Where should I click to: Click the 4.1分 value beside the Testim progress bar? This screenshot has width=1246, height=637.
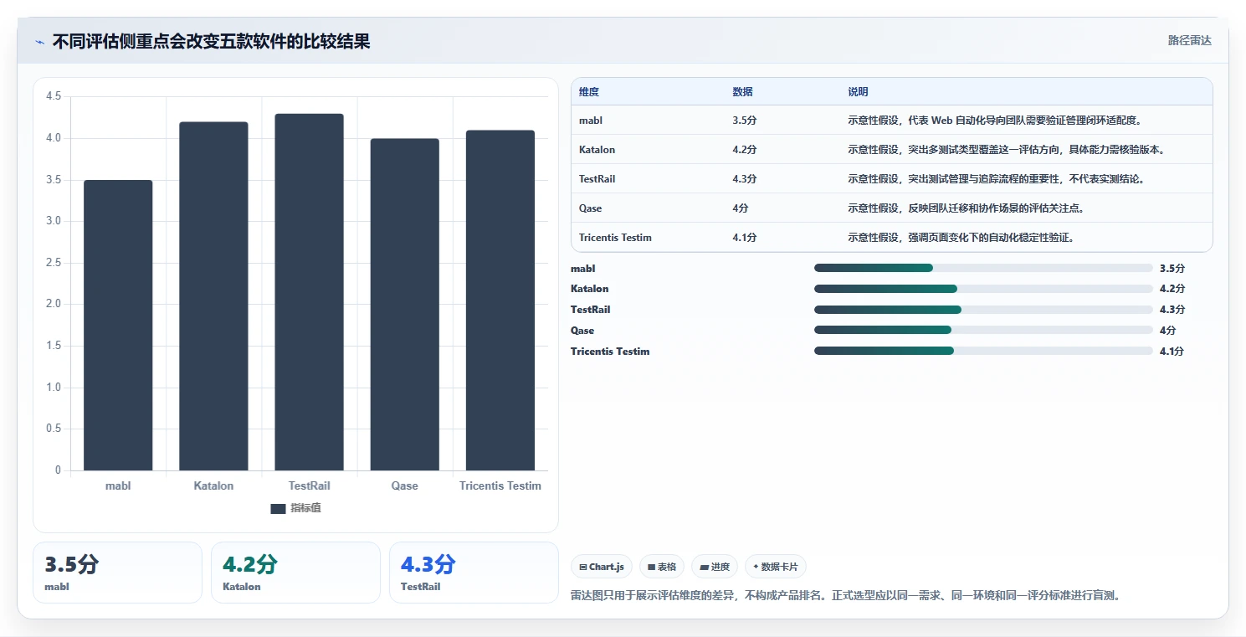(1172, 351)
